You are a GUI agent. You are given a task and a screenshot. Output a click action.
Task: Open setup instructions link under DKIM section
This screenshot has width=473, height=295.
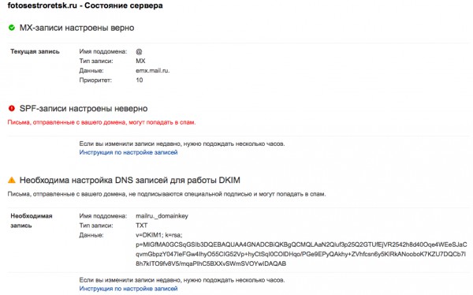pyautogui.click(x=128, y=289)
